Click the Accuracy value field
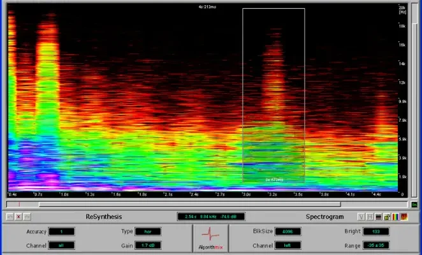This screenshot has height=255, width=422. point(61,231)
